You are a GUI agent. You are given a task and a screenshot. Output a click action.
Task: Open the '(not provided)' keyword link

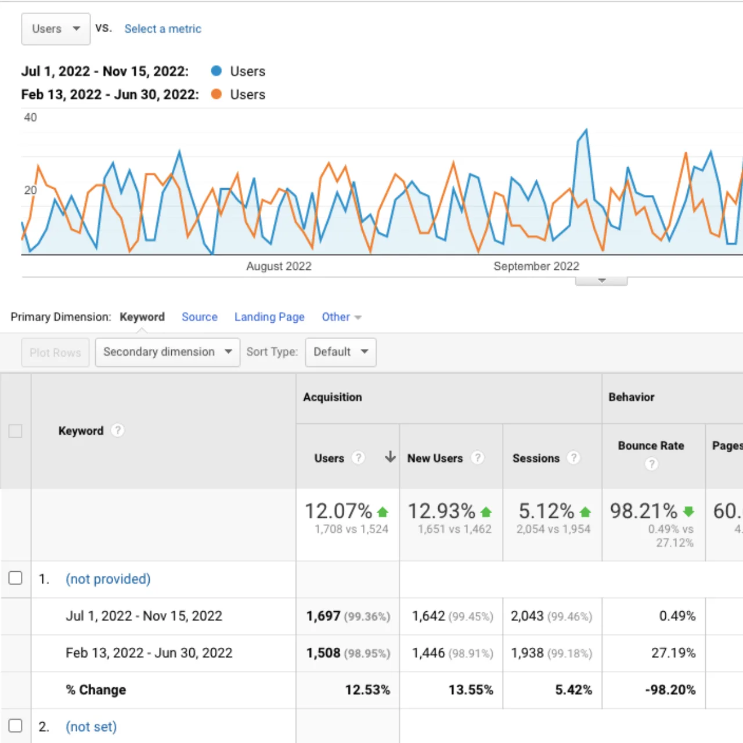click(108, 579)
